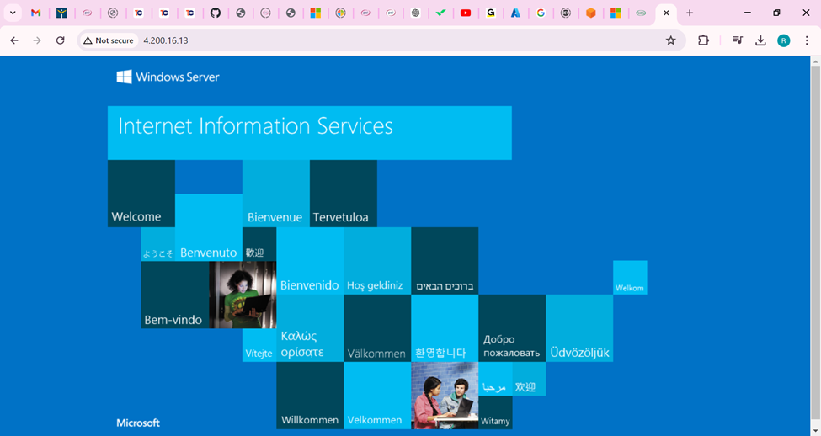The height and width of the screenshot is (436, 821).
Task: Open the Chrome three-dot menu
Action: [x=807, y=40]
